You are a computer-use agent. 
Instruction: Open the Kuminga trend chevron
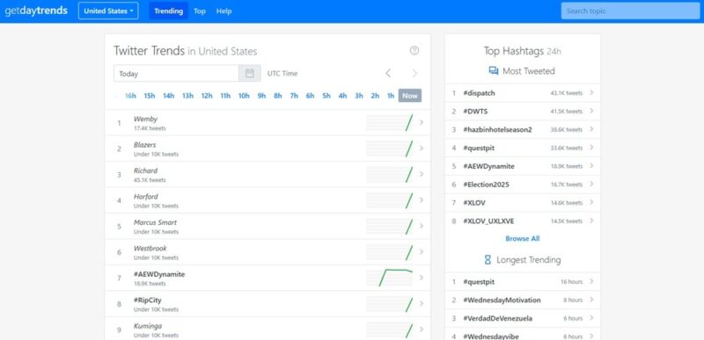[422, 329]
